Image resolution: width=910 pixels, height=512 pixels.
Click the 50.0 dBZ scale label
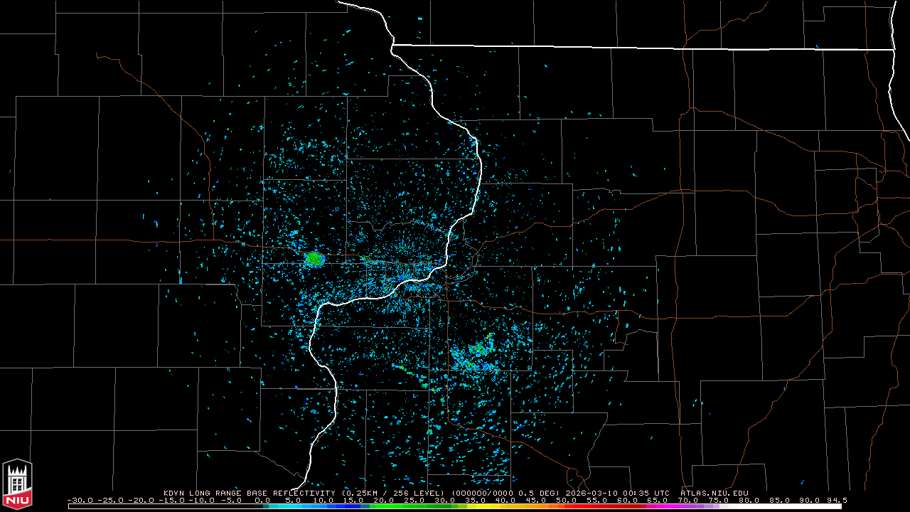pyautogui.click(x=567, y=501)
